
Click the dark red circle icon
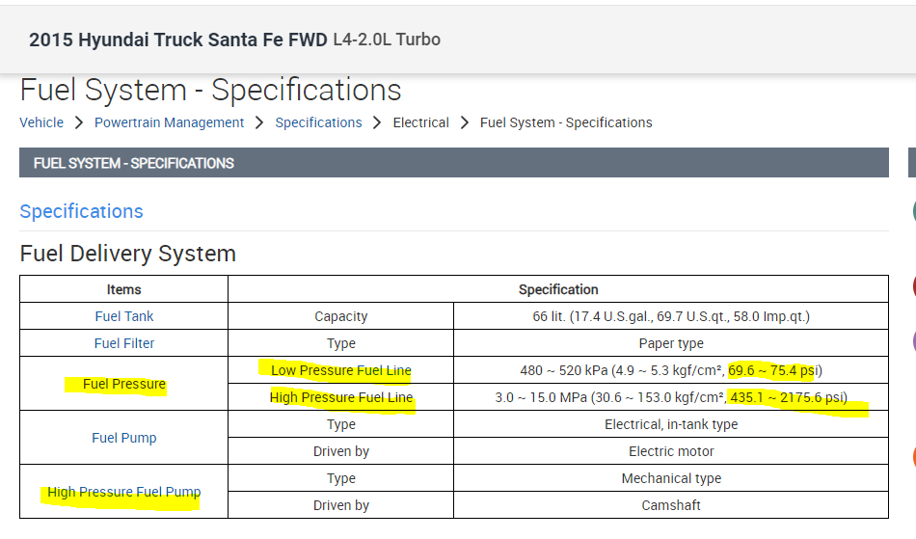pos(912,286)
